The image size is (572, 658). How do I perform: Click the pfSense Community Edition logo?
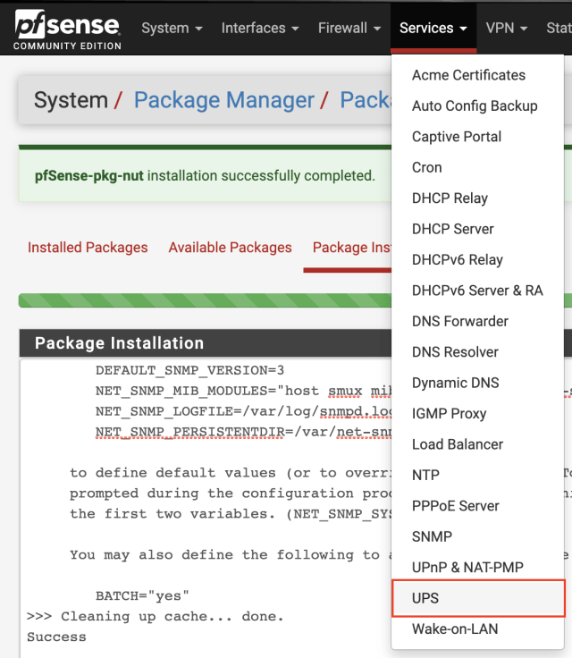tap(68, 30)
